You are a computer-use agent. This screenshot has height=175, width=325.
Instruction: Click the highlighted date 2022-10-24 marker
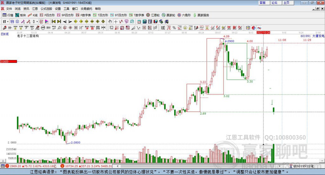(x=263, y=33)
